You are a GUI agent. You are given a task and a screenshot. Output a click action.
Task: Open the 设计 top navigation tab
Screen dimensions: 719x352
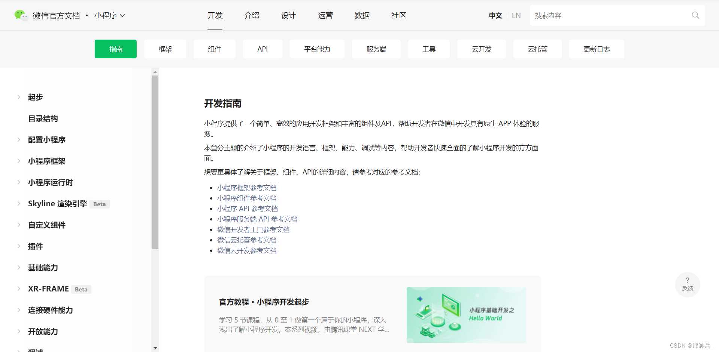[x=288, y=15]
